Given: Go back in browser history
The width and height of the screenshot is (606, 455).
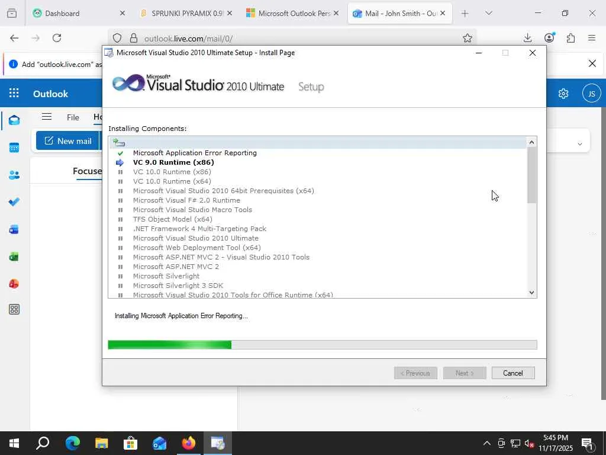Looking at the screenshot, I should [x=14, y=38].
